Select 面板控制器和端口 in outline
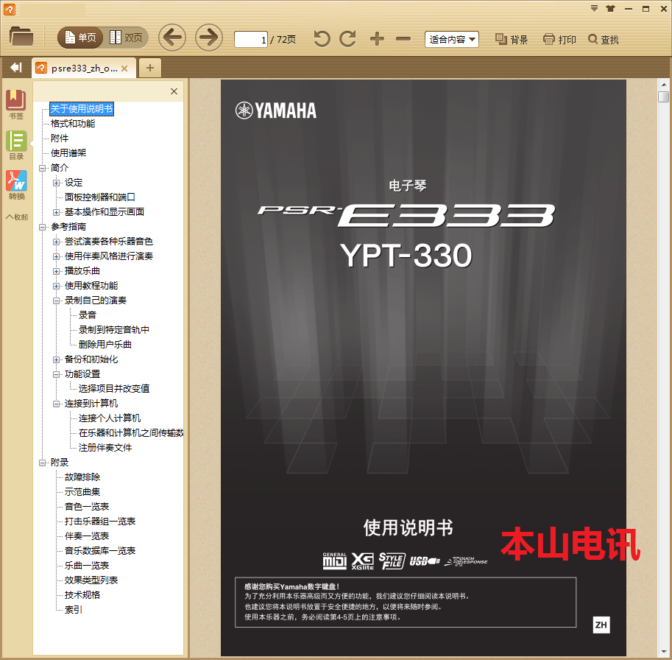The height and width of the screenshot is (660, 672). coord(100,197)
